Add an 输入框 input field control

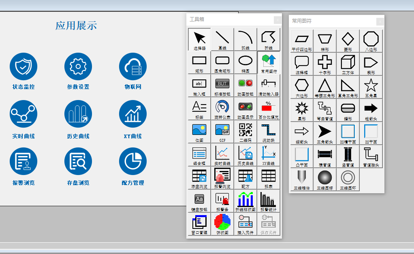tap(199, 85)
